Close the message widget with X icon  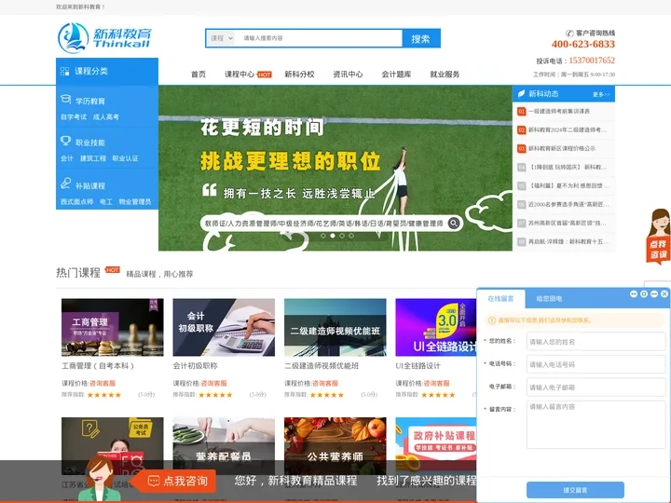664,293
